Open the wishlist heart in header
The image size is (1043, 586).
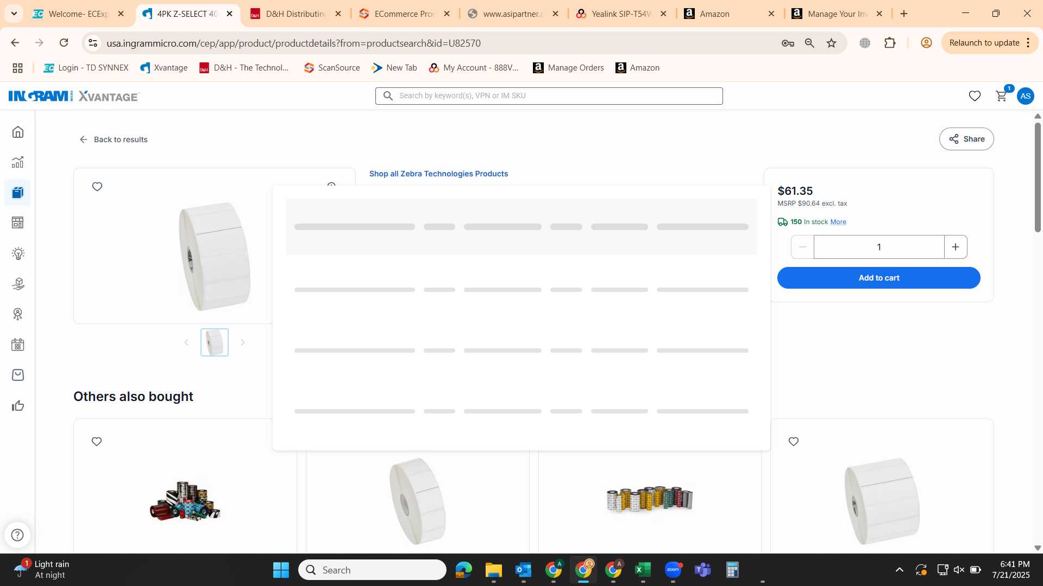point(975,96)
